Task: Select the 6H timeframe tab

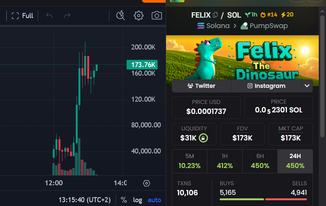Action: (x=260, y=161)
